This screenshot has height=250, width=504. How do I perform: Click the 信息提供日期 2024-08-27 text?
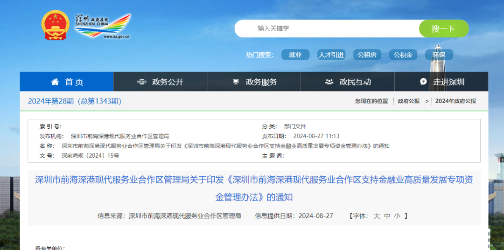pos(294,216)
